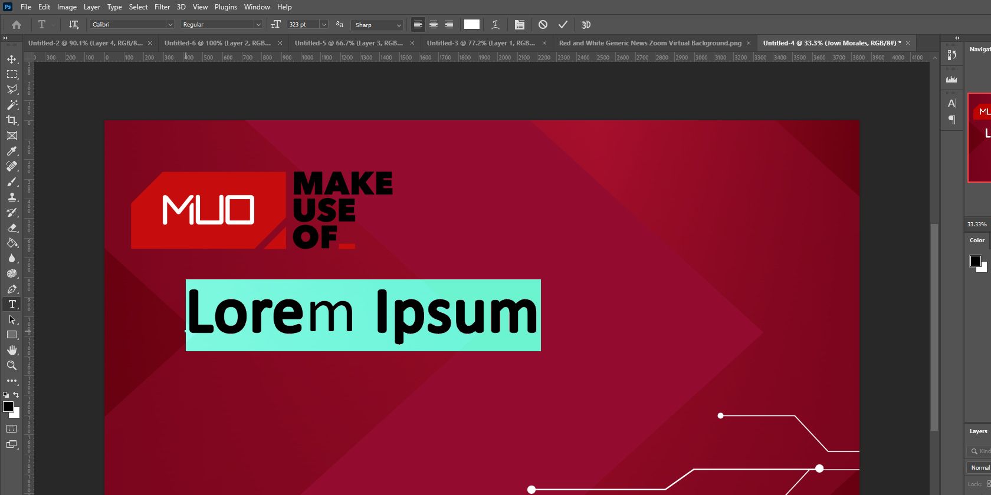Select the History Brush tool
Image resolution: width=991 pixels, height=495 pixels.
point(12,212)
